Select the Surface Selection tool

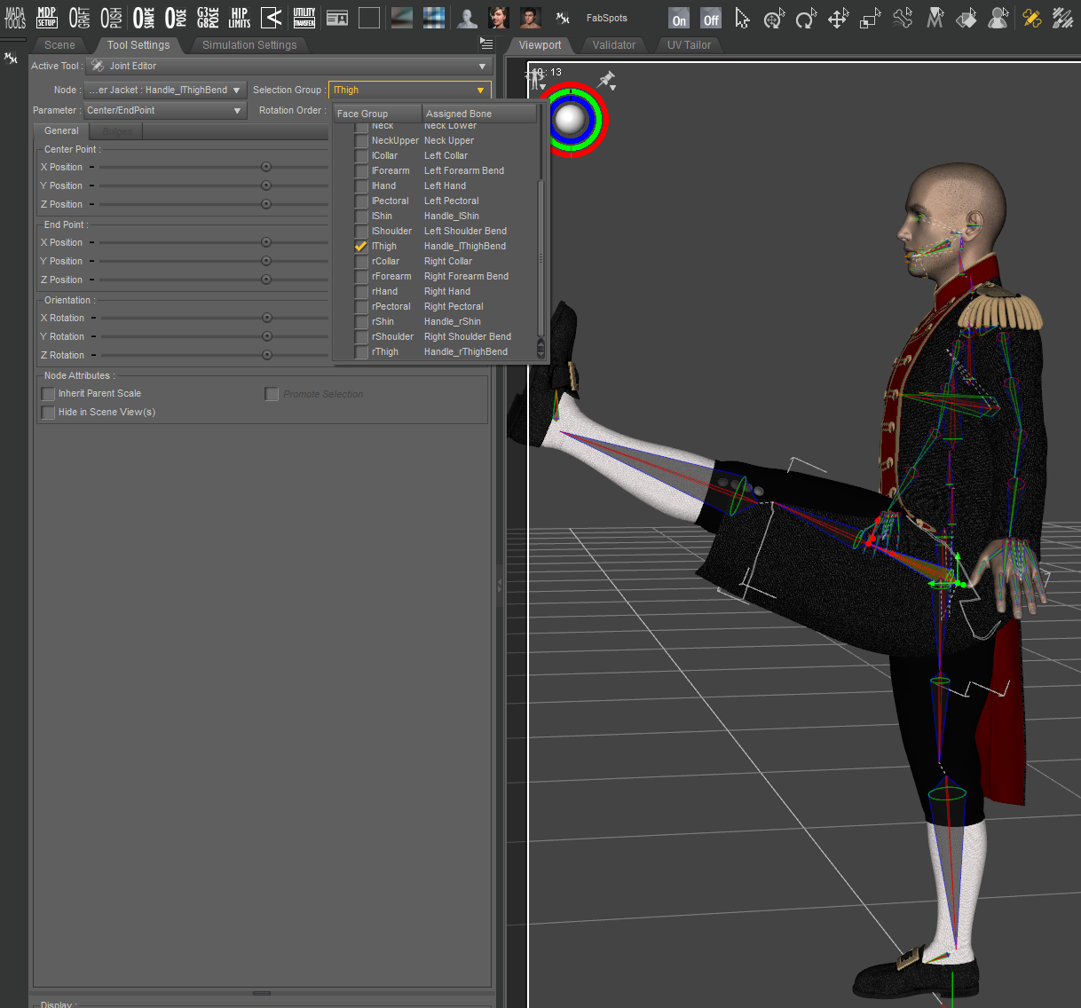pos(967,18)
